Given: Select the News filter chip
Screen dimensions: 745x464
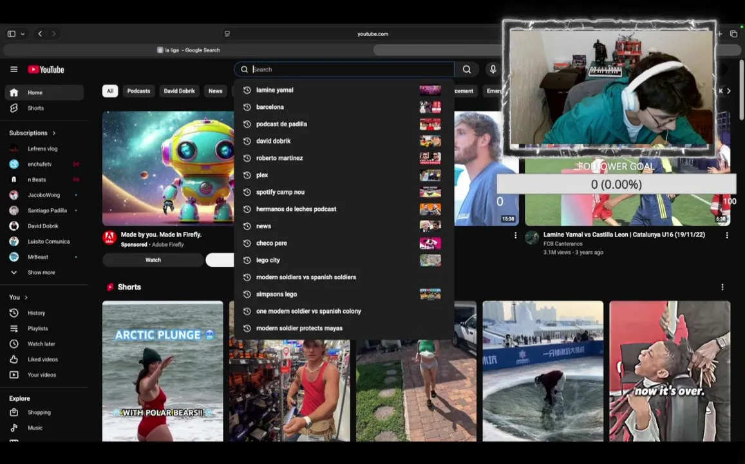Looking at the screenshot, I should [x=215, y=91].
